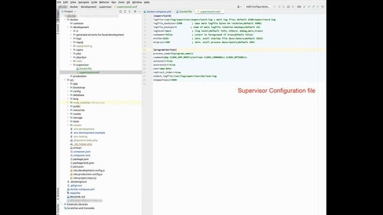
Task: Select the generate-ssl-certs-for-local-development folder
Action: (x=100, y=35)
